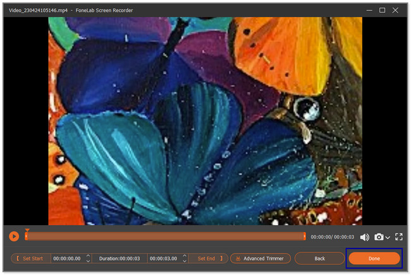Click the start trim handle on timeline
The image size is (411, 275).
(26, 237)
